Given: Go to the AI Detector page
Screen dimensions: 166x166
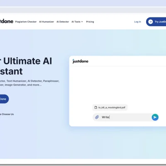Looking at the screenshot, I should pyautogui.click(x=63, y=22).
